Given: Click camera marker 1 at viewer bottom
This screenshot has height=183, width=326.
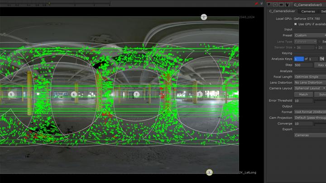Looking at the screenshot, I should tap(209, 173).
